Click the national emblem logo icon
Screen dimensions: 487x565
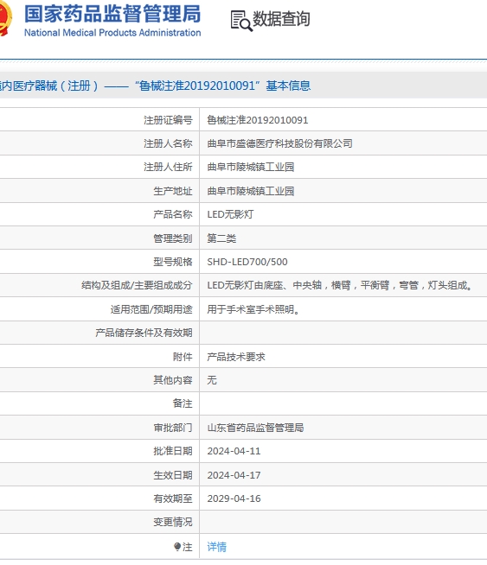click(x=5, y=19)
